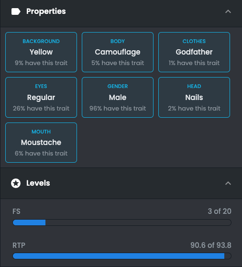Collapse the Properties section chevron
Image resolution: width=242 pixels, height=267 pixels.
pos(228,11)
